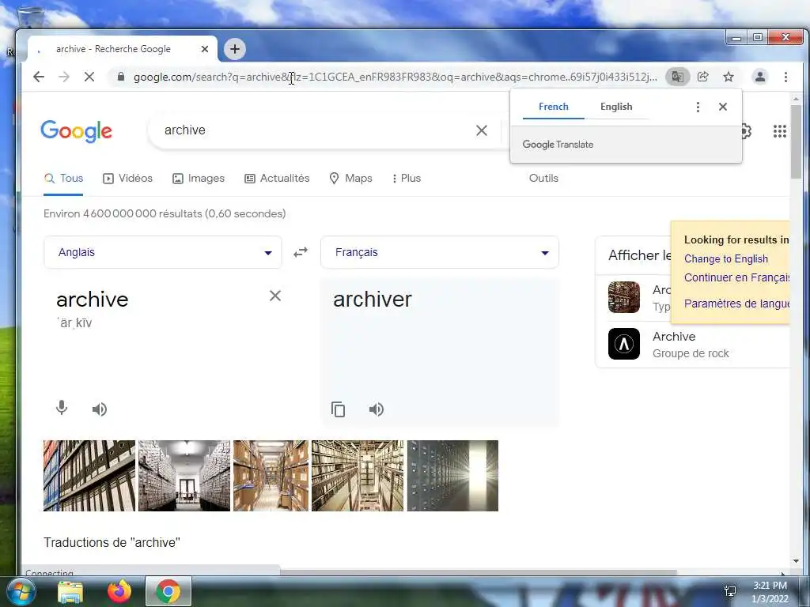Go back using the browser back arrow
Viewport: 810px width, 607px height.
coord(39,77)
